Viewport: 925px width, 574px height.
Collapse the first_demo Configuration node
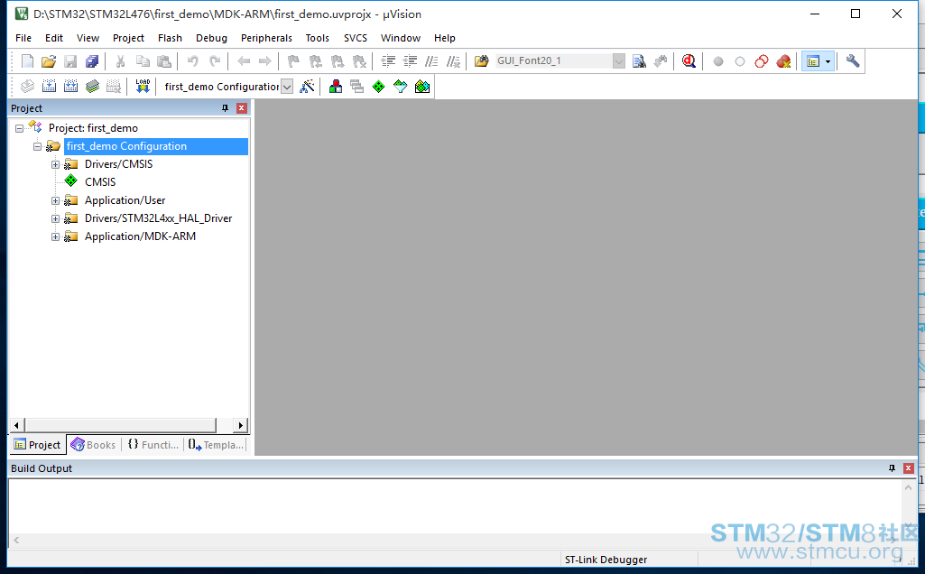[x=37, y=146]
